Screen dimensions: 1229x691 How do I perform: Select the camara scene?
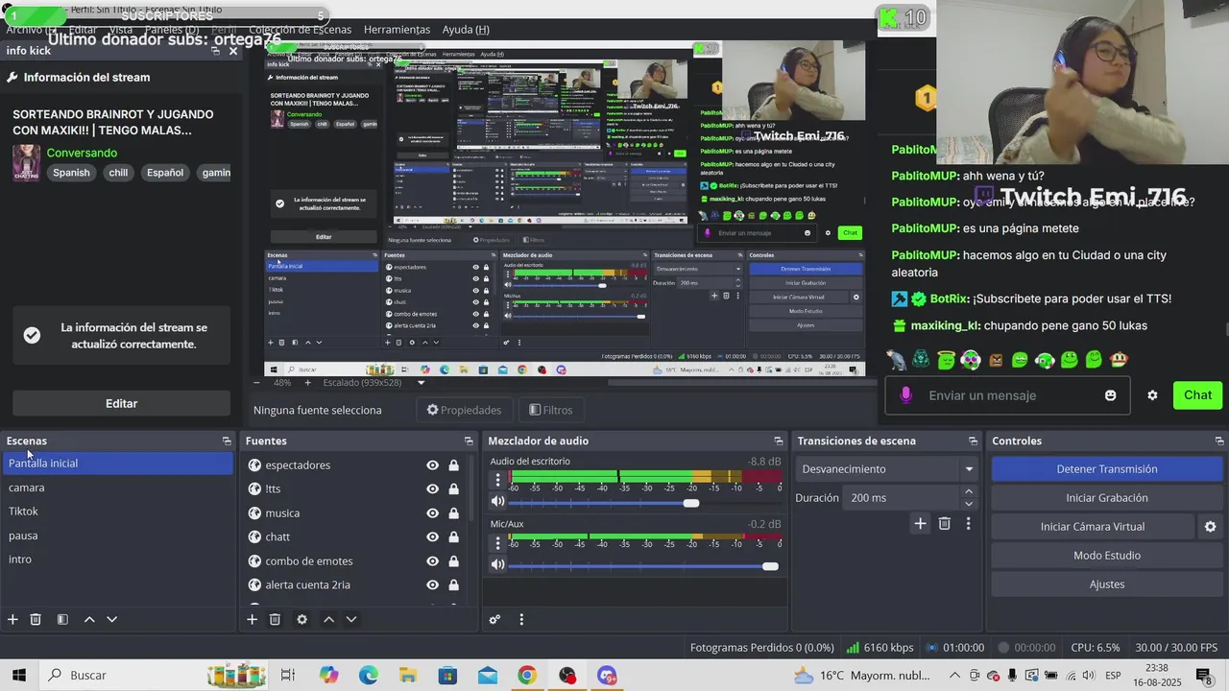[x=117, y=488]
